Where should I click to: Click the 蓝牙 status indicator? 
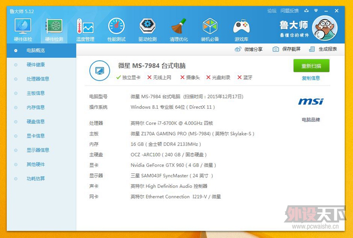tap(245, 77)
